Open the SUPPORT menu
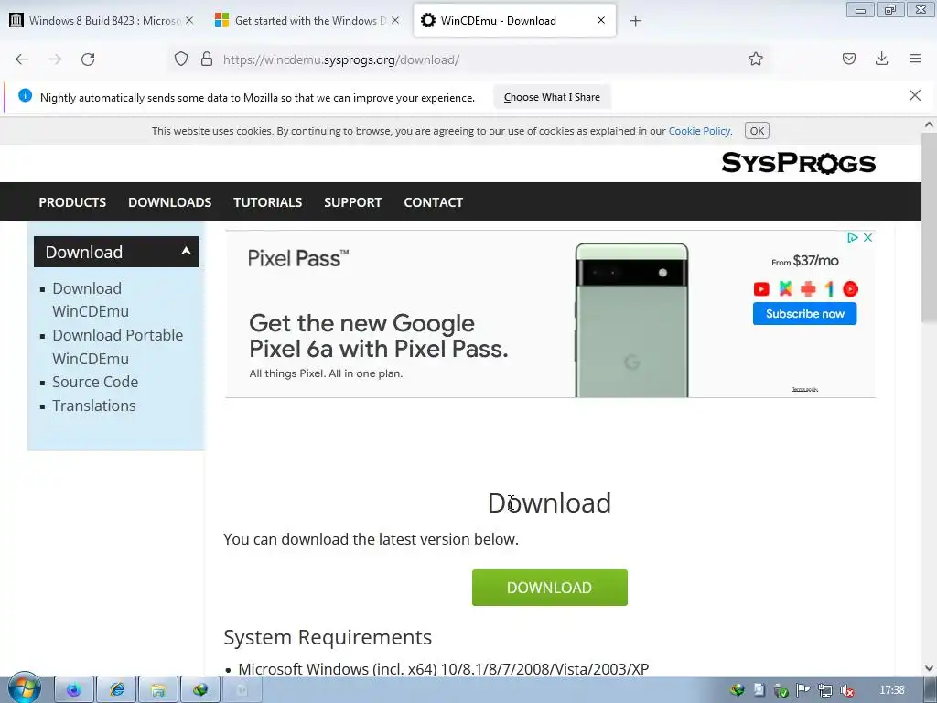This screenshot has width=937, height=703. point(352,202)
